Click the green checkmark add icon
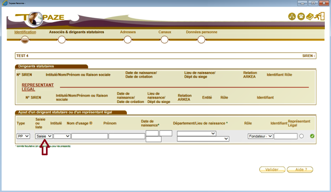Viewport: 331px width, 192px height. point(312,136)
